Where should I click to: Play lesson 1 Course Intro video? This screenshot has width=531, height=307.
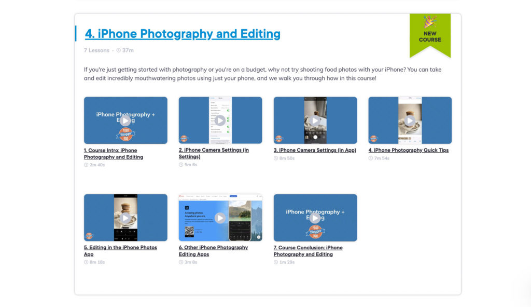pyautogui.click(x=125, y=121)
